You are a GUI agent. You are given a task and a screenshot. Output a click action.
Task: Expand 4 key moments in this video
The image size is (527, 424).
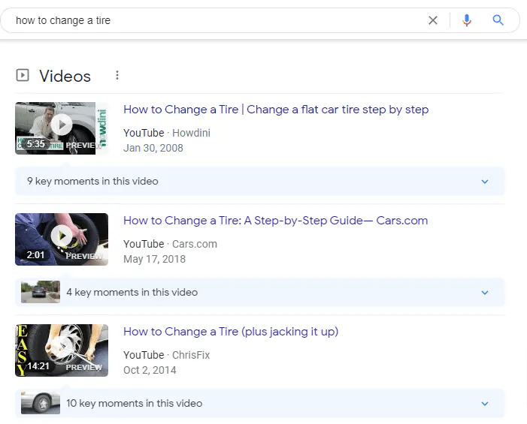485,293
